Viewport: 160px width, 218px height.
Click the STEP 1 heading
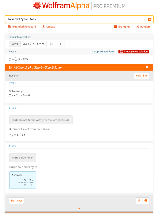[13, 83]
